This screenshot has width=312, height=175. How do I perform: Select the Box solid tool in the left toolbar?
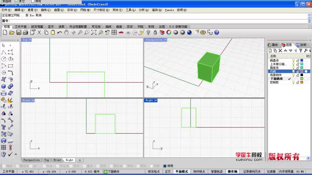click(x=4, y=86)
